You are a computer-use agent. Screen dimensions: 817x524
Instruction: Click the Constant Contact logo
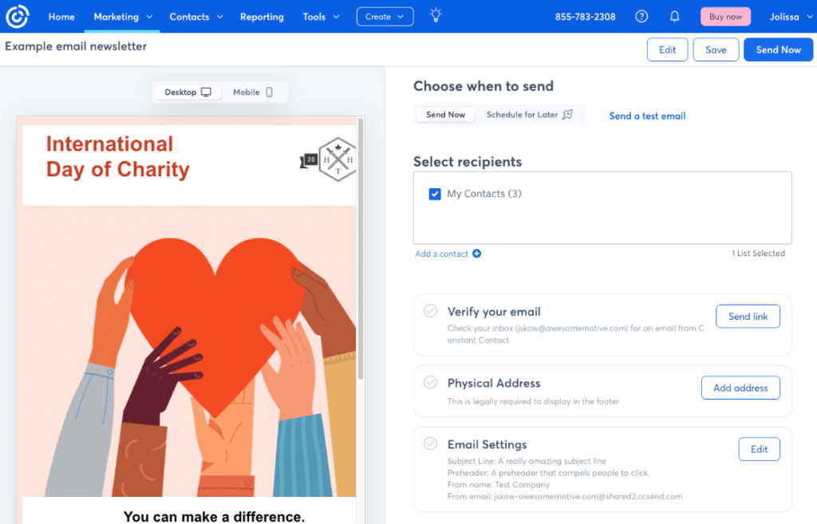[x=17, y=16]
